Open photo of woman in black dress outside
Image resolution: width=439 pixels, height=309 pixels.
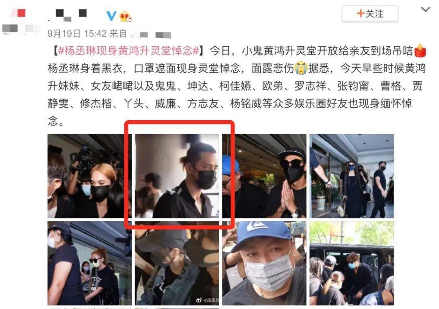[352, 176]
